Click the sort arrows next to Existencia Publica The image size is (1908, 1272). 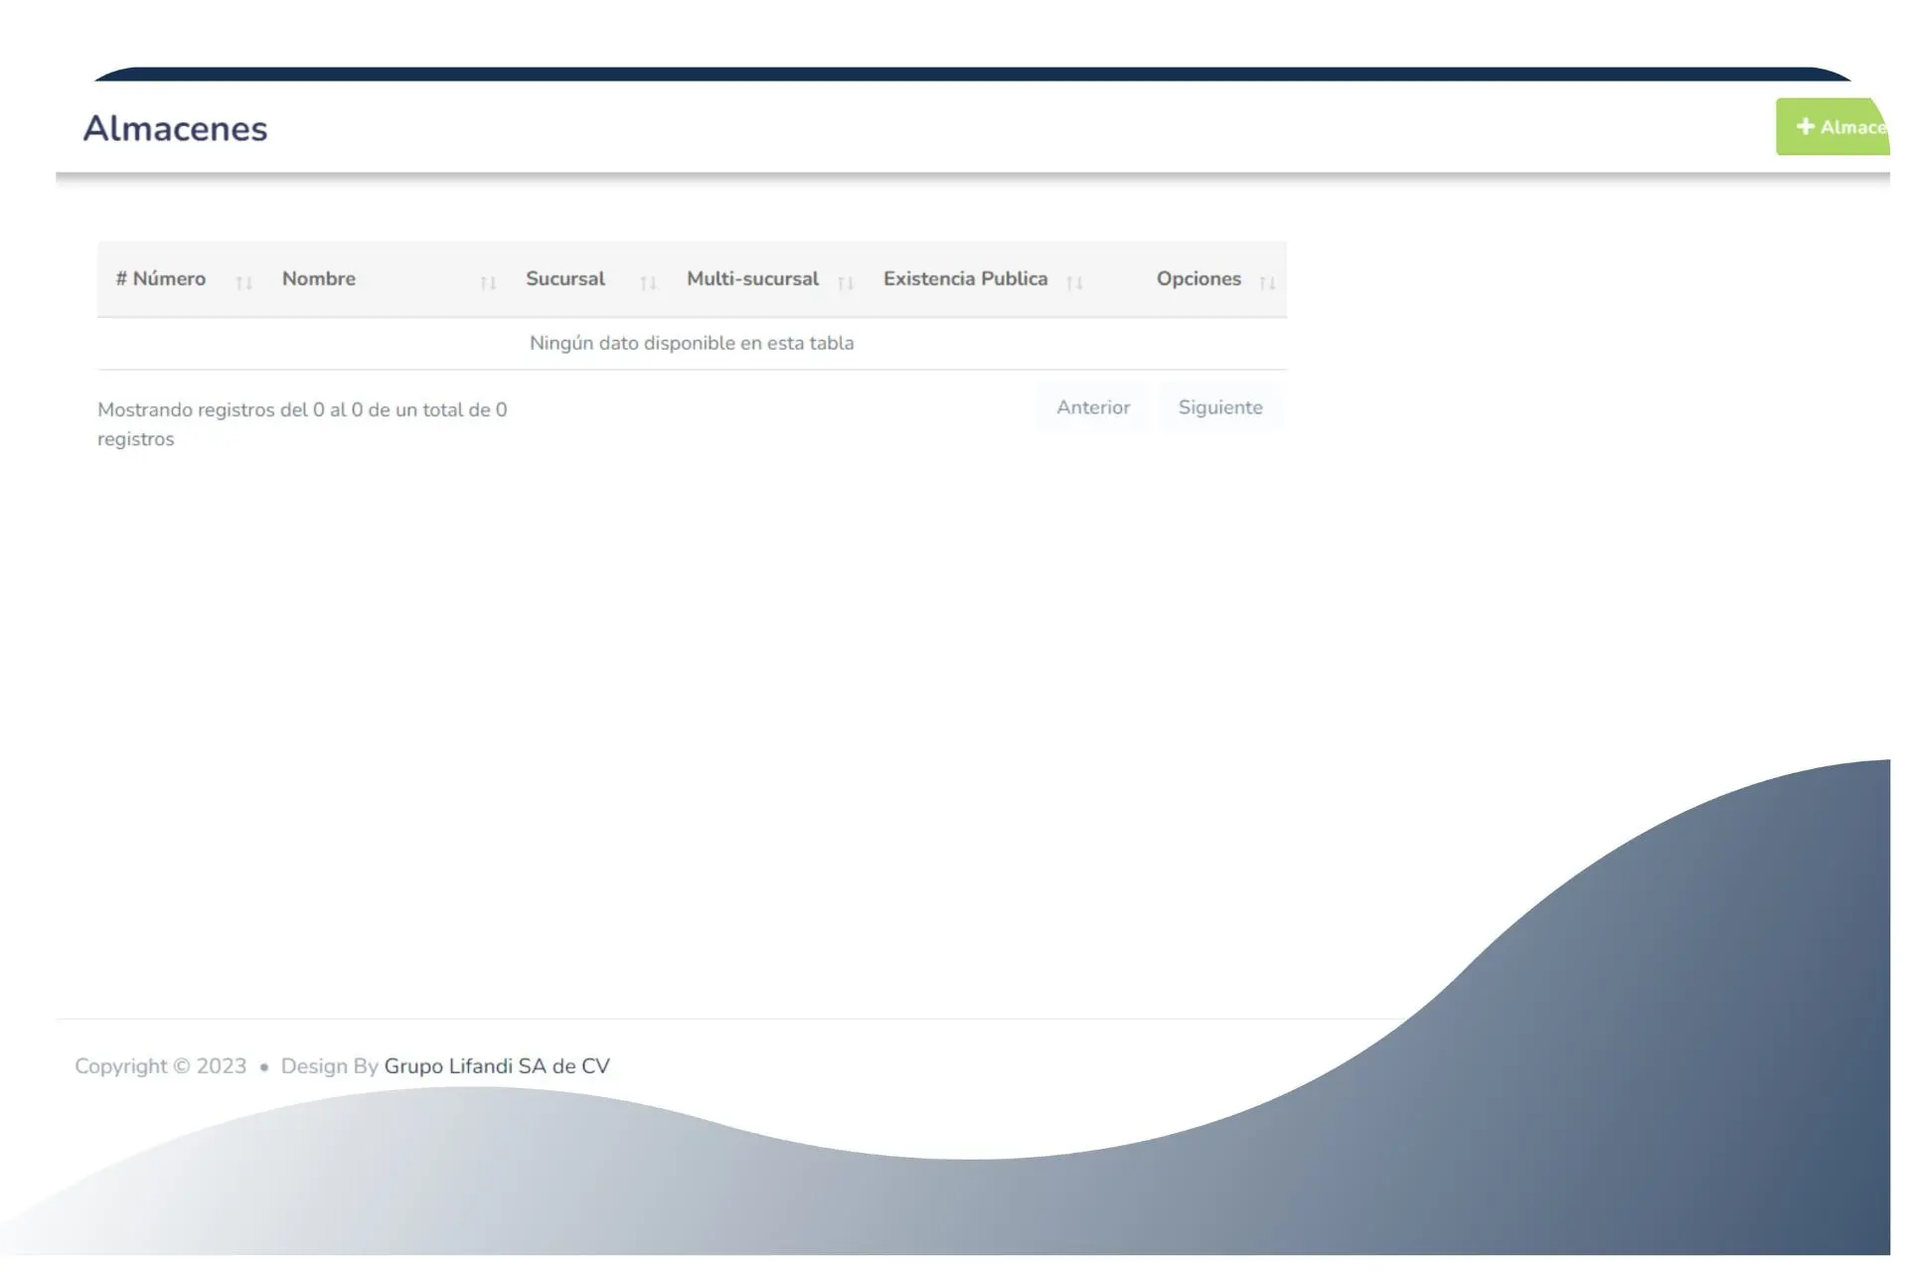1074,283
